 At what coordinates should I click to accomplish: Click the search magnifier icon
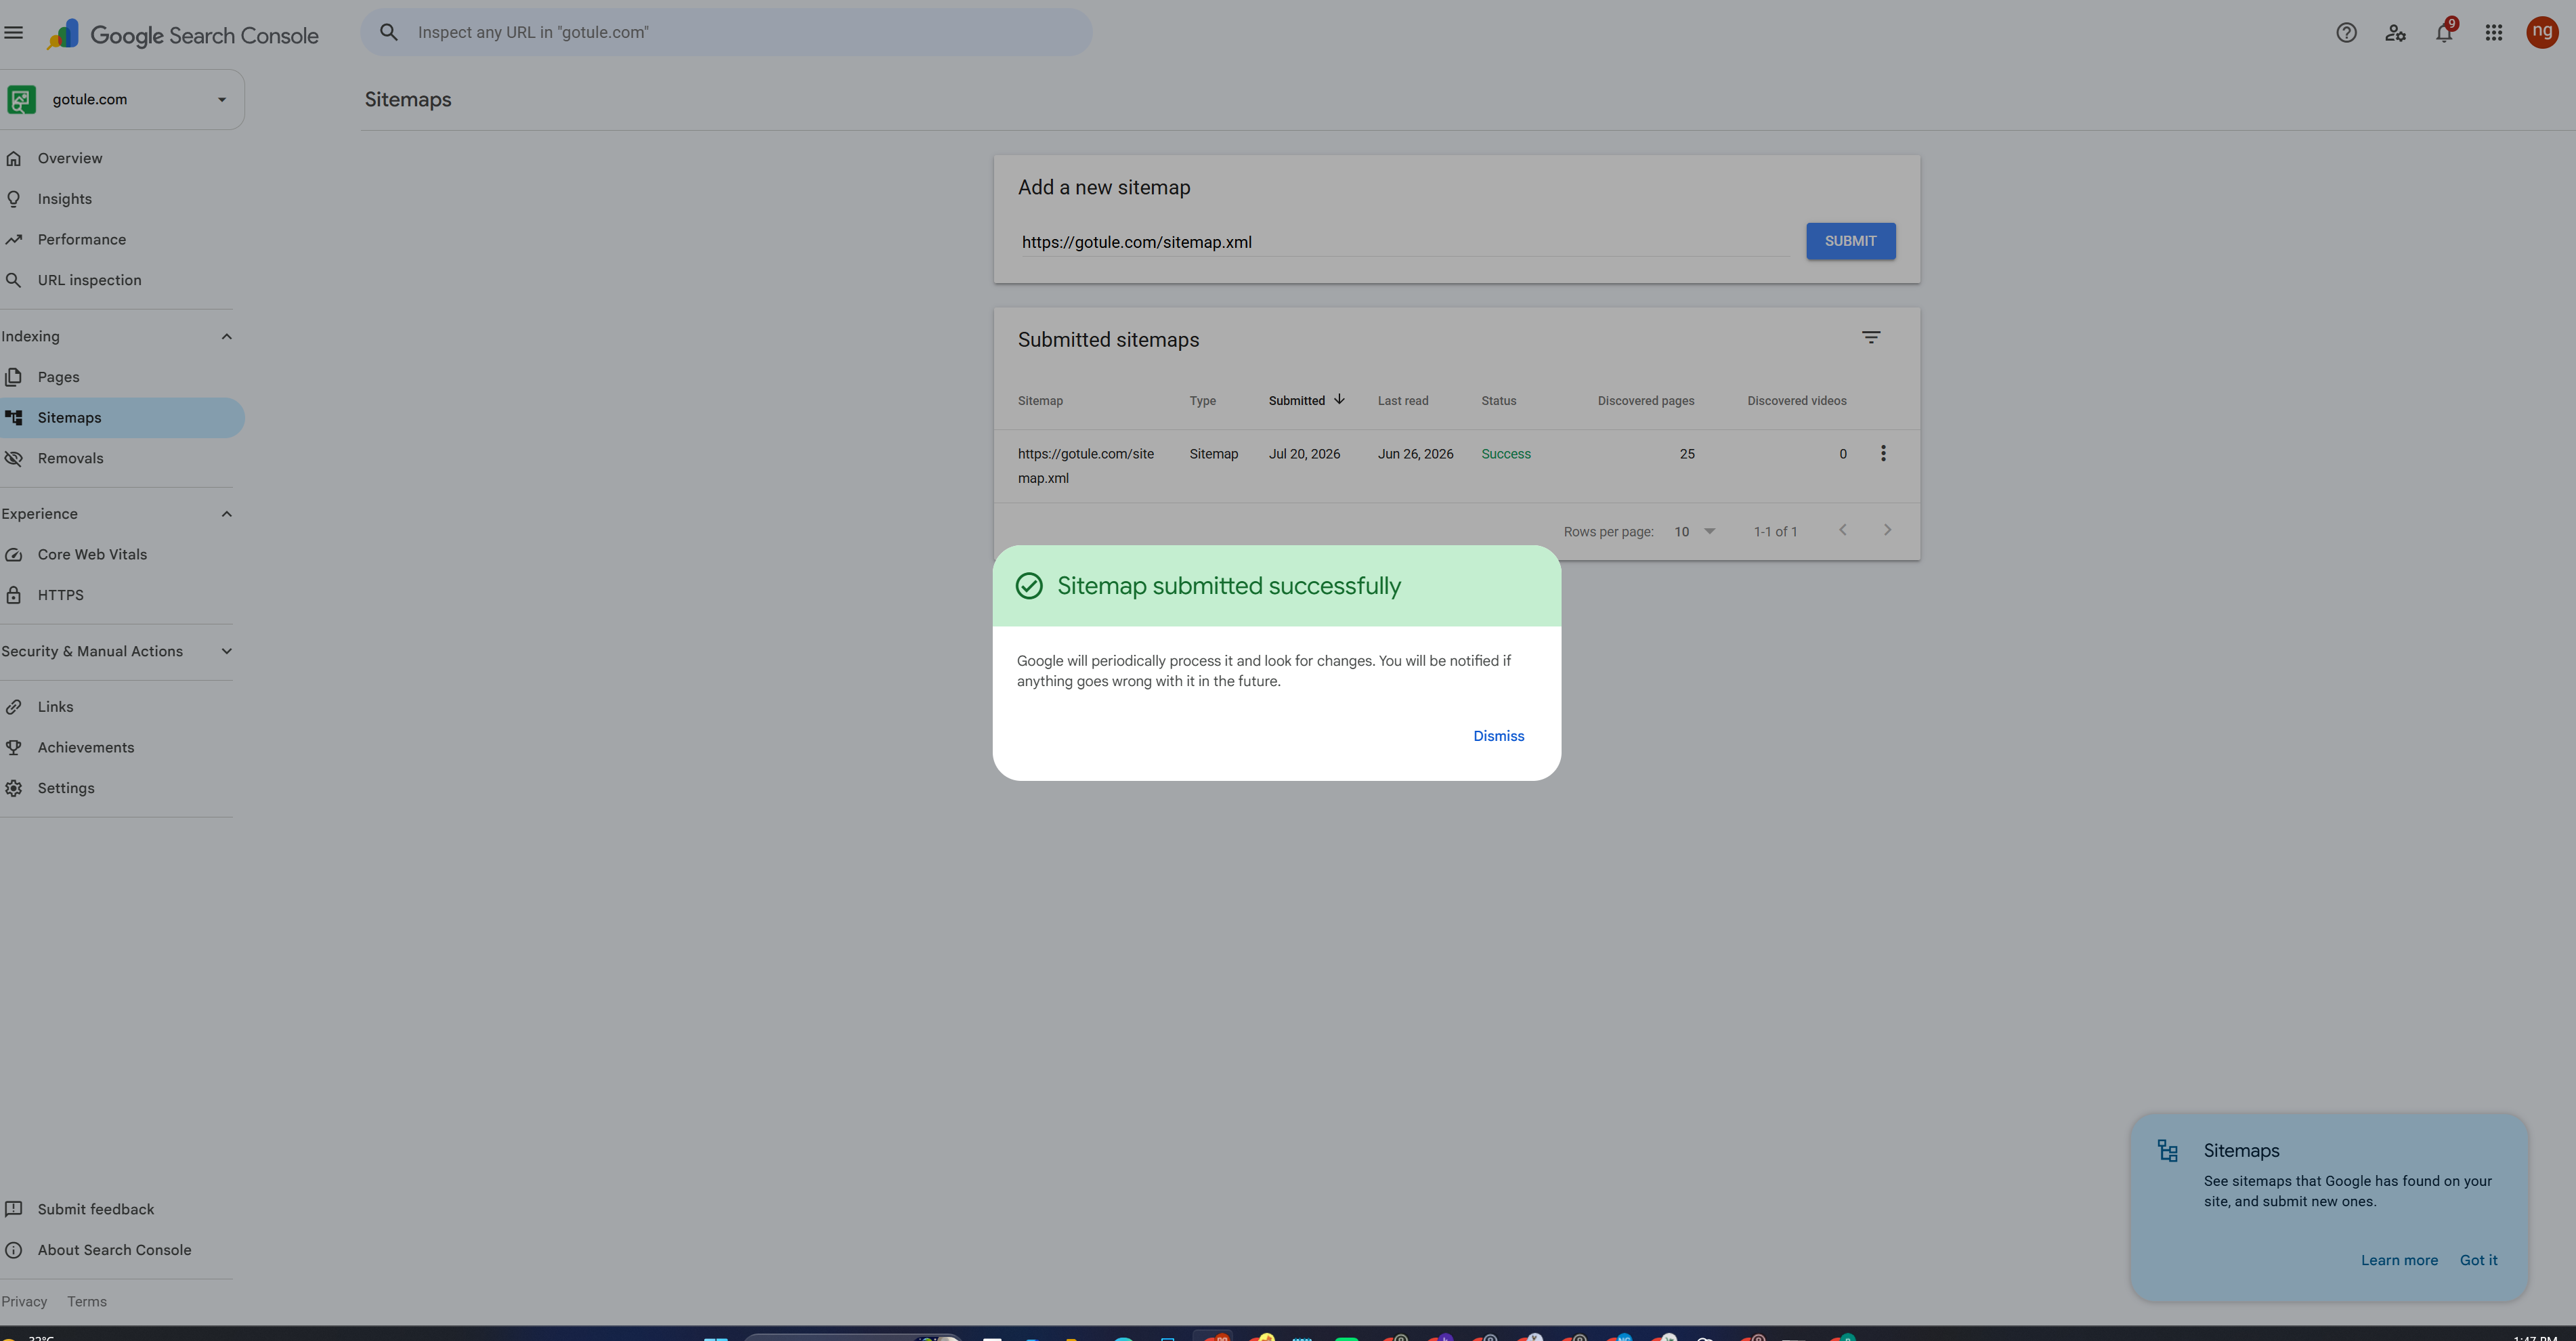pyautogui.click(x=389, y=32)
